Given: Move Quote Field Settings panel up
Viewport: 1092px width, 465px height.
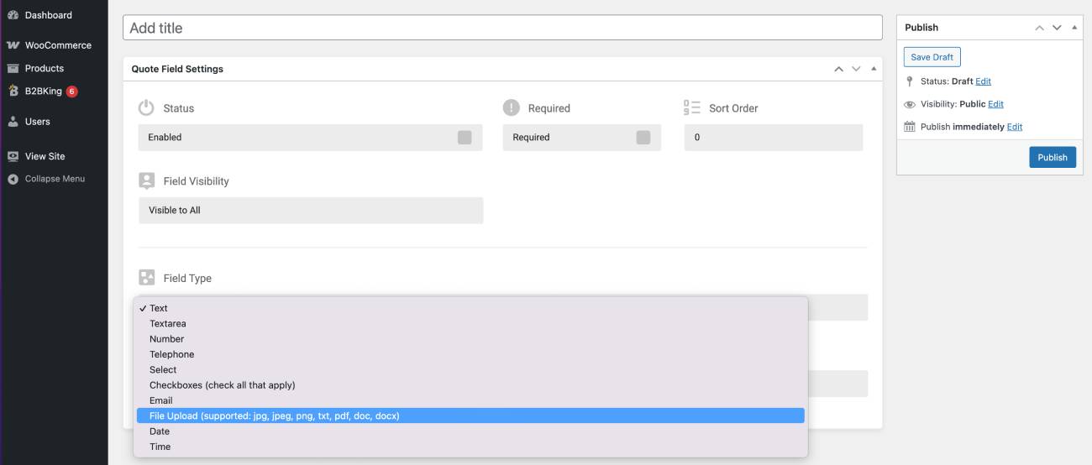Looking at the screenshot, I should coord(838,69).
